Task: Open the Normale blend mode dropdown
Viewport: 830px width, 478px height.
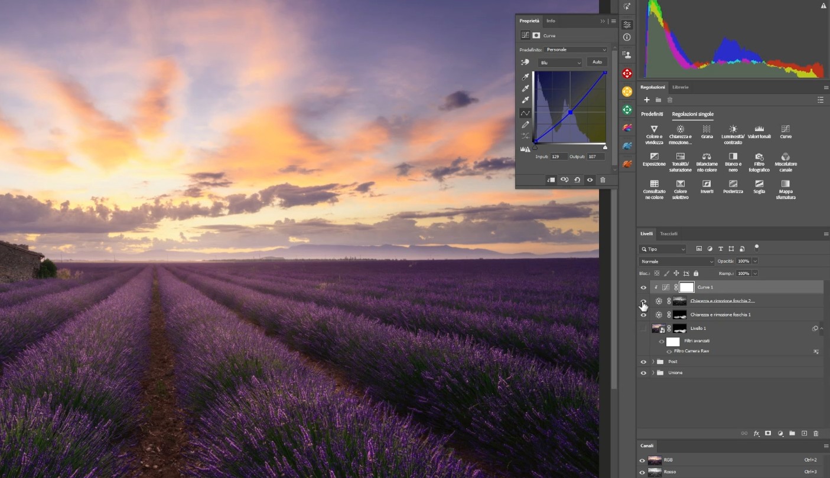Action: (x=676, y=261)
